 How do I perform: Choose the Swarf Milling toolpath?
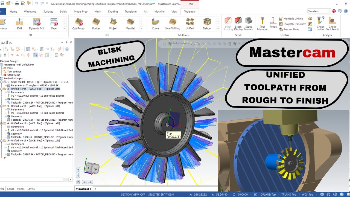[173, 24]
